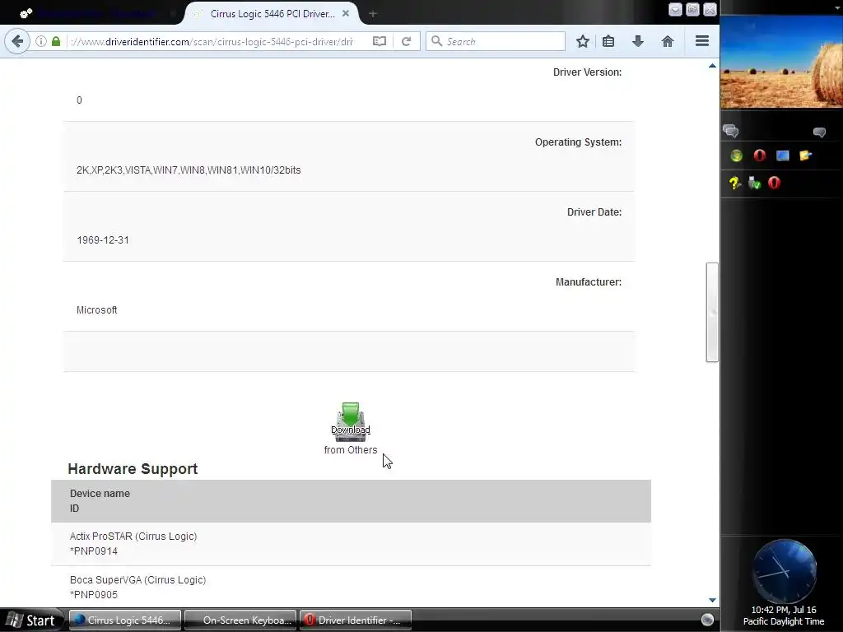Click the blue monitor desktop icon in sidebar

pyautogui.click(x=783, y=156)
